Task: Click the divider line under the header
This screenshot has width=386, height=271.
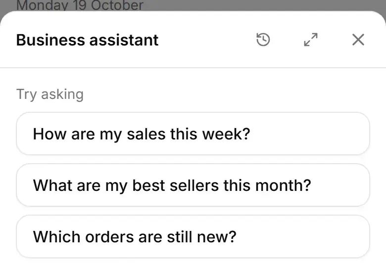Action: (x=193, y=67)
